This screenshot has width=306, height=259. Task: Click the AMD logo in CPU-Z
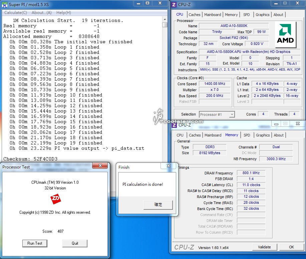point(286,34)
